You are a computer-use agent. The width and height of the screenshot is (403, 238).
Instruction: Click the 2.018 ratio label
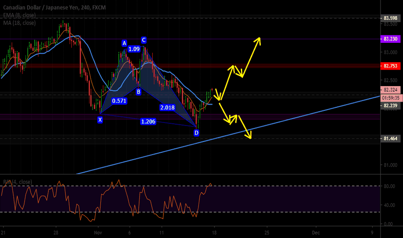167,107
